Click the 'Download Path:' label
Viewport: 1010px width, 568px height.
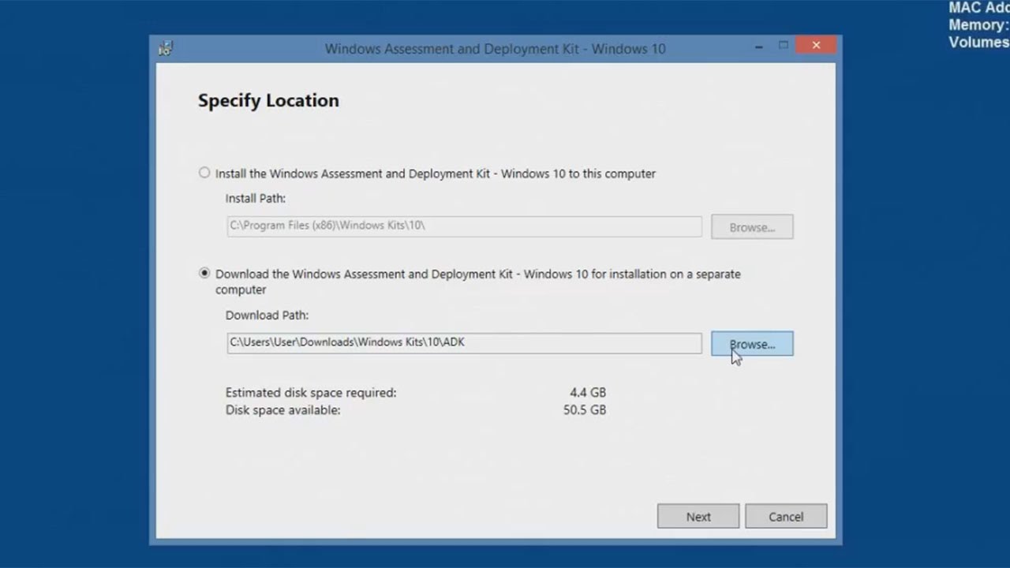(x=267, y=315)
